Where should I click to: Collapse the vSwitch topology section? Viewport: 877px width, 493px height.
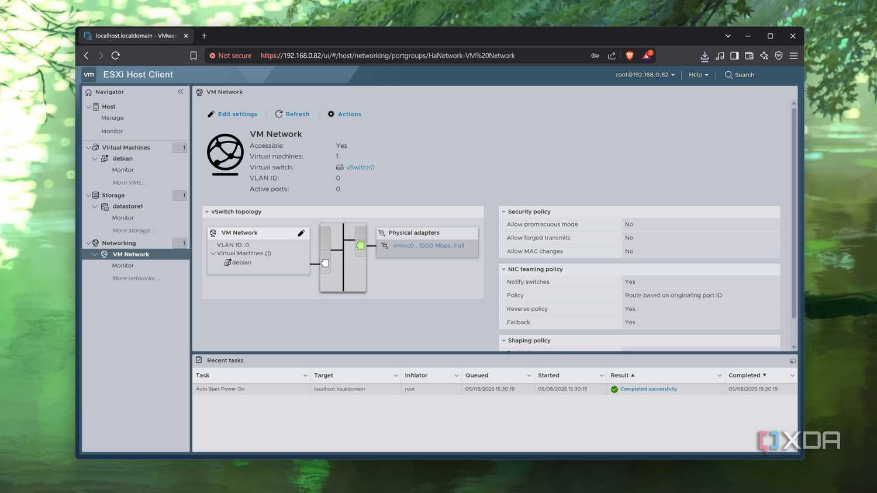click(x=206, y=212)
